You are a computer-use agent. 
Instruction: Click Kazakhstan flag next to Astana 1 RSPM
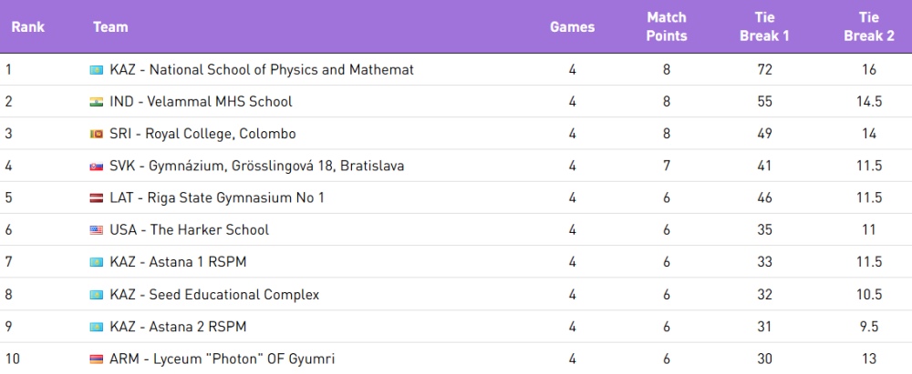(x=96, y=262)
